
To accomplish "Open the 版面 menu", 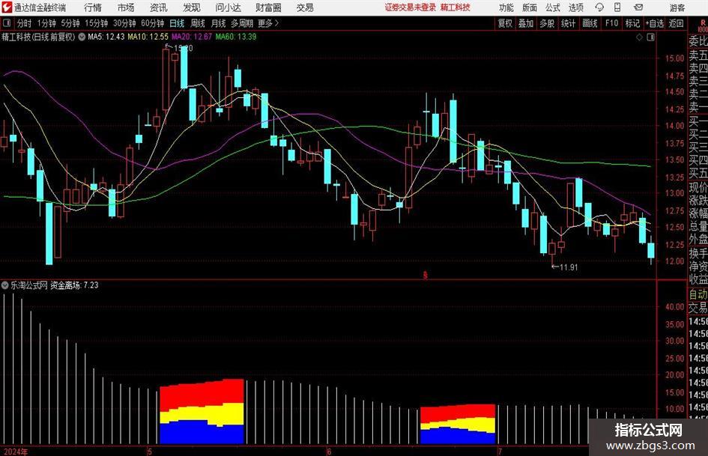I will (x=530, y=7).
